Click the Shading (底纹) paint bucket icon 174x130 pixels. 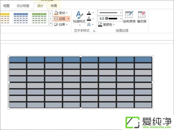[56, 13]
